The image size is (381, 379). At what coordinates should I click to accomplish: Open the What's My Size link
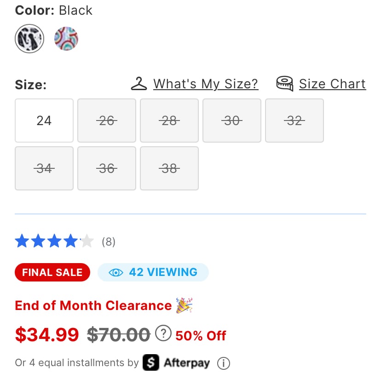(x=206, y=84)
